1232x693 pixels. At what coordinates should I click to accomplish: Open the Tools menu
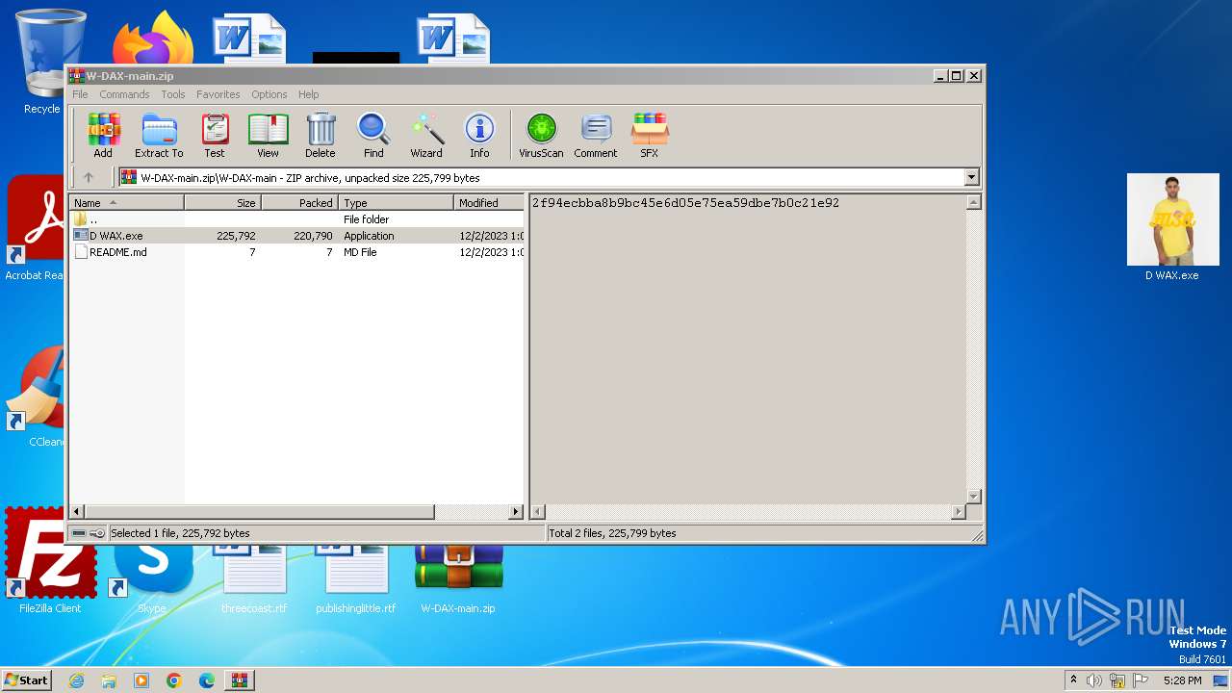tap(173, 94)
